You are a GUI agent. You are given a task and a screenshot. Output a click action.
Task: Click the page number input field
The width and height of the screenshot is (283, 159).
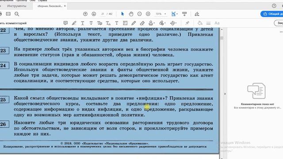click(x=103, y=14)
